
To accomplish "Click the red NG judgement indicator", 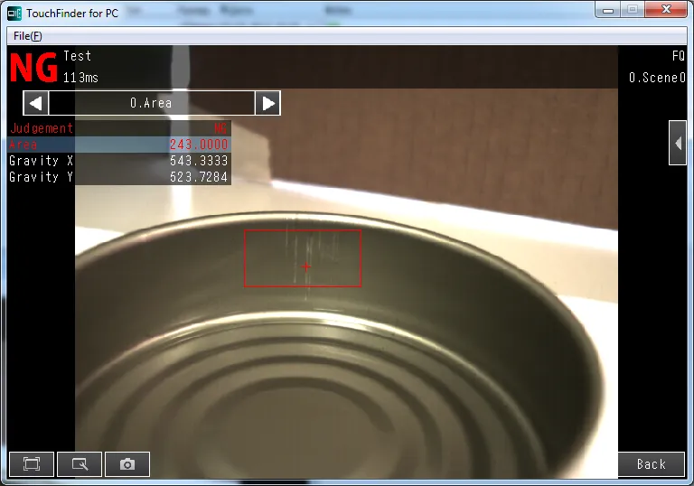I will point(33,67).
